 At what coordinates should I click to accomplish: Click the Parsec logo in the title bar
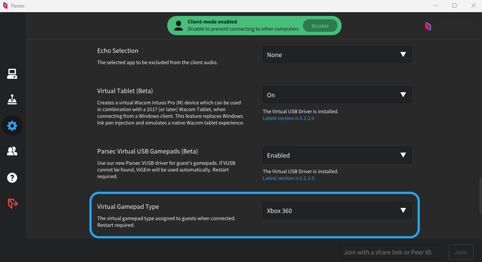(x=5, y=5)
